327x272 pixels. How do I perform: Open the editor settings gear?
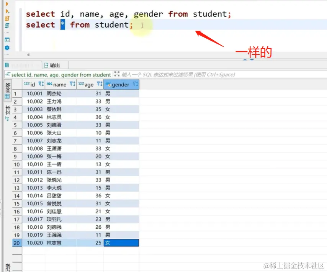point(7,48)
